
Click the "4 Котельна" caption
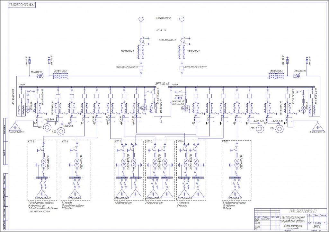[183, 203]
